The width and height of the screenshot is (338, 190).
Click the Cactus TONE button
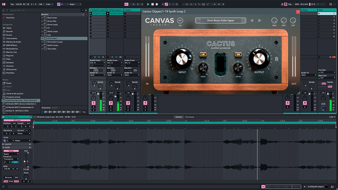pos(238,55)
